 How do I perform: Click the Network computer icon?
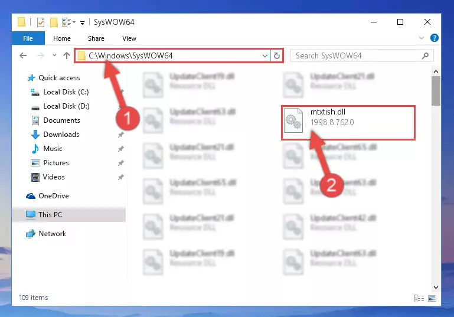30,234
